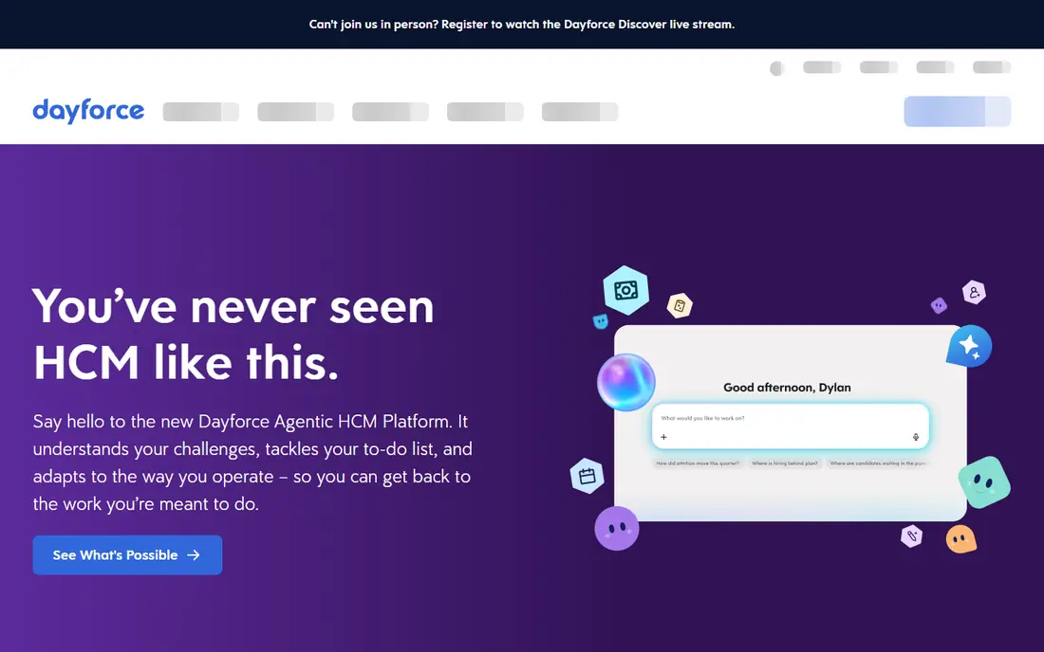
Task: Click the 'Good afternoon, Dylan' greeting
Action: (x=787, y=388)
